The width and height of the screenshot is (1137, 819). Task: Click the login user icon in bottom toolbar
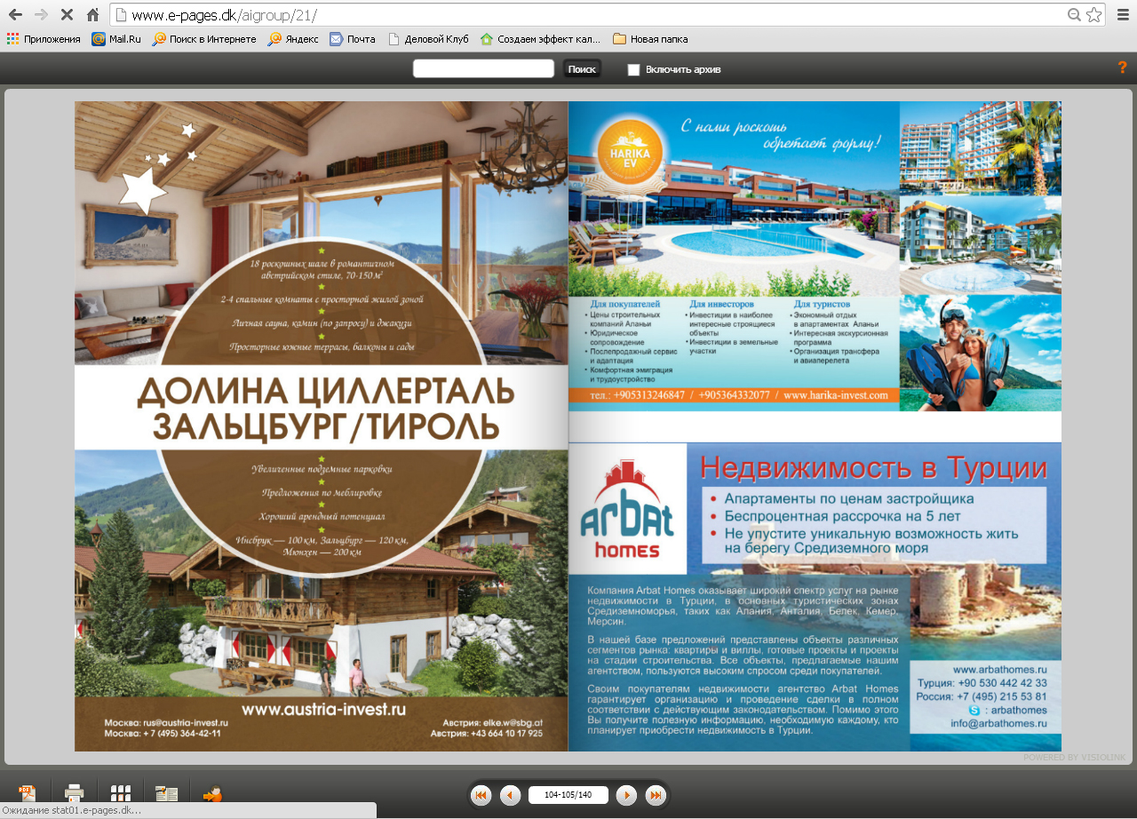212,794
